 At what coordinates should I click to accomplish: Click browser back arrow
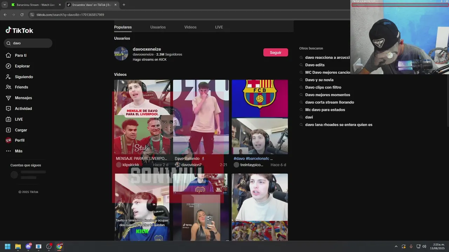click(x=5, y=15)
